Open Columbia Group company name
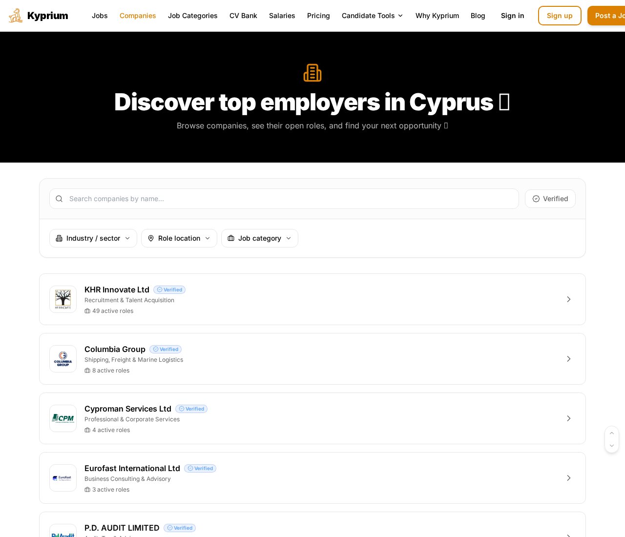The width and height of the screenshot is (625, 537). point(115,349)
